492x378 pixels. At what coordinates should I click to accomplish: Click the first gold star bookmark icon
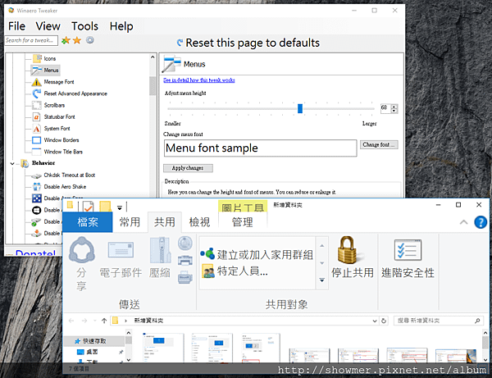click(x=66, y=40)
